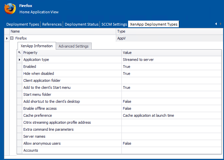This screenshot has height=160, width=224.
Task: Click the Cache preference value cell
Action: [171, 115]
